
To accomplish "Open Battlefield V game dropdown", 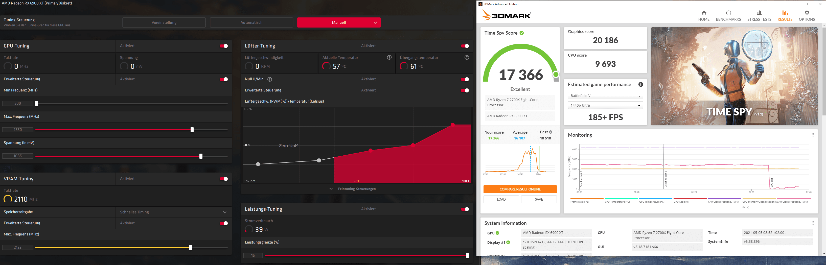I will coord(605,96).
